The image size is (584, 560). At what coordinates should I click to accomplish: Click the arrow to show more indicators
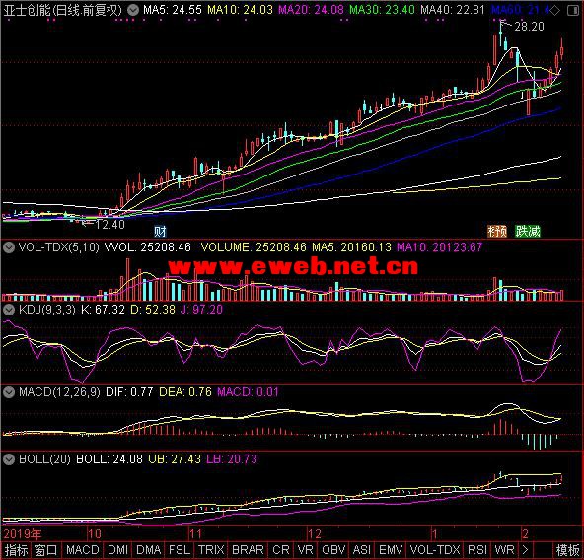525,550
